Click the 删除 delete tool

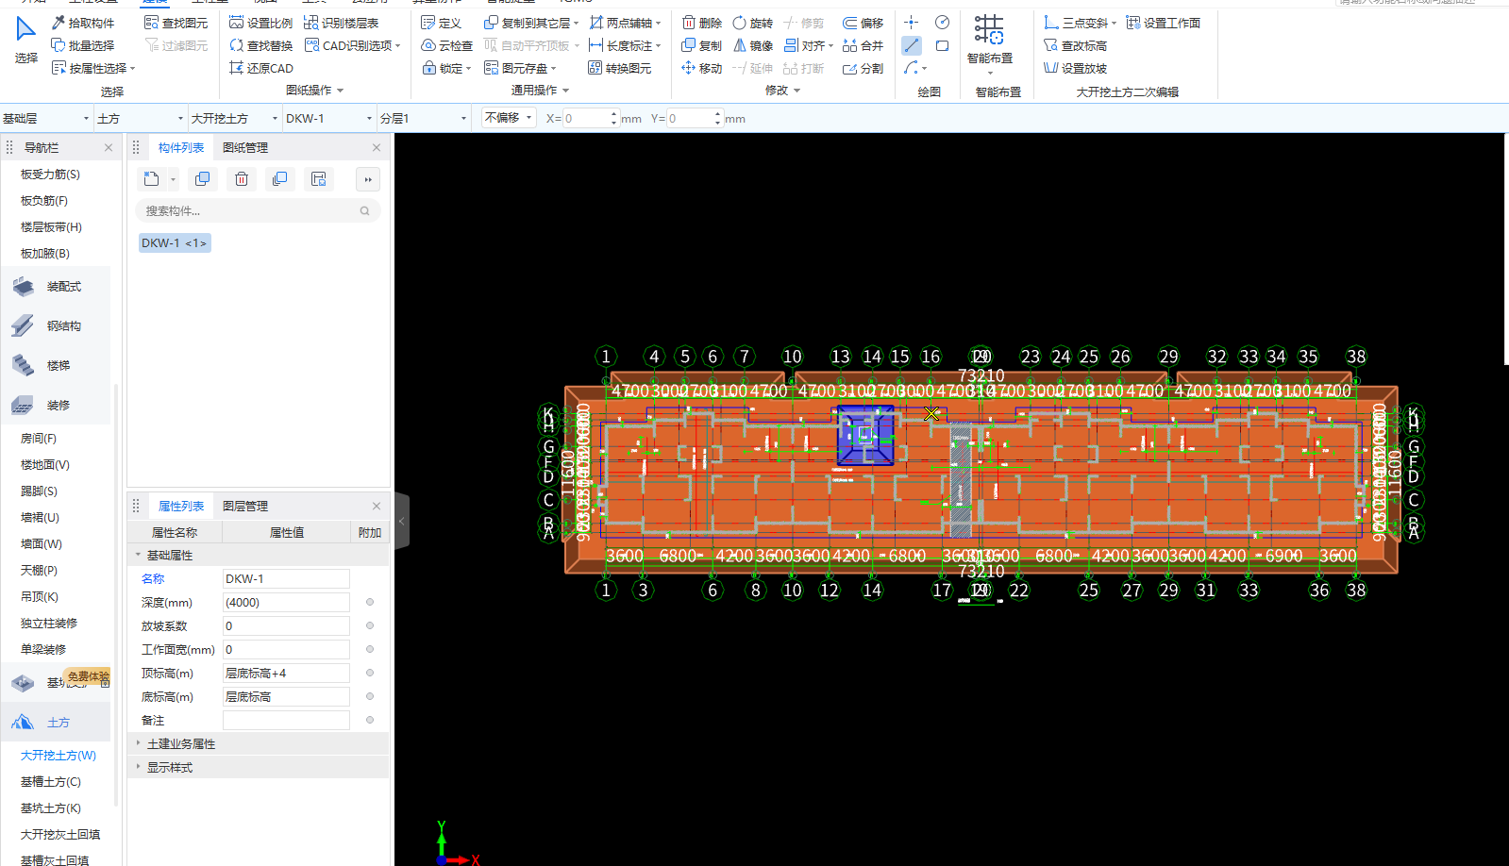point(701,23)
